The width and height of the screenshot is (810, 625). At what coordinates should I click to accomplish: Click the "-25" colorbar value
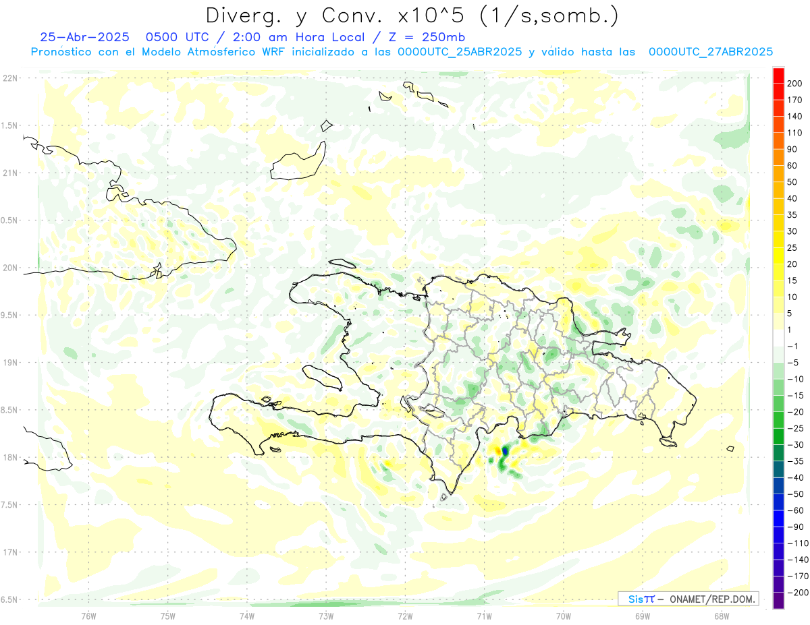[796, 428]
